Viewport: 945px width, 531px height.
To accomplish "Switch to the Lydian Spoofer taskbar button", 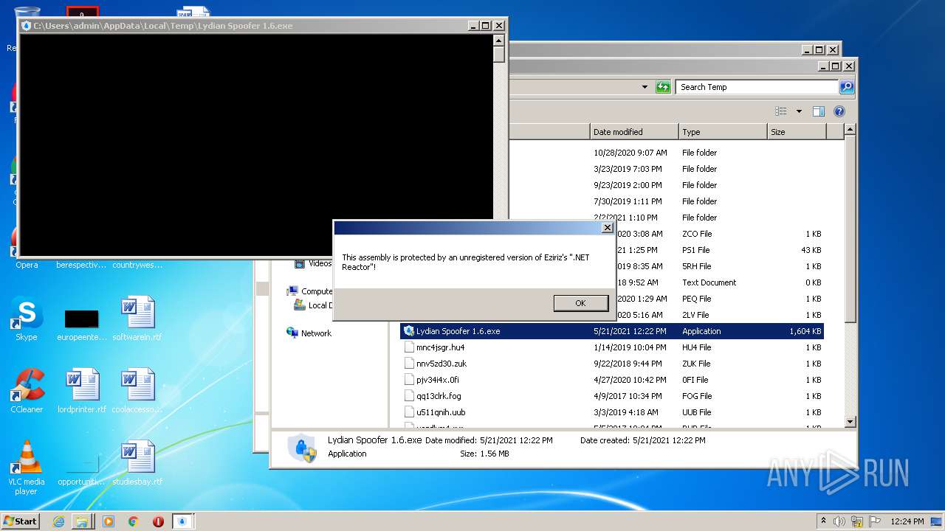I will tap(184, 521).
